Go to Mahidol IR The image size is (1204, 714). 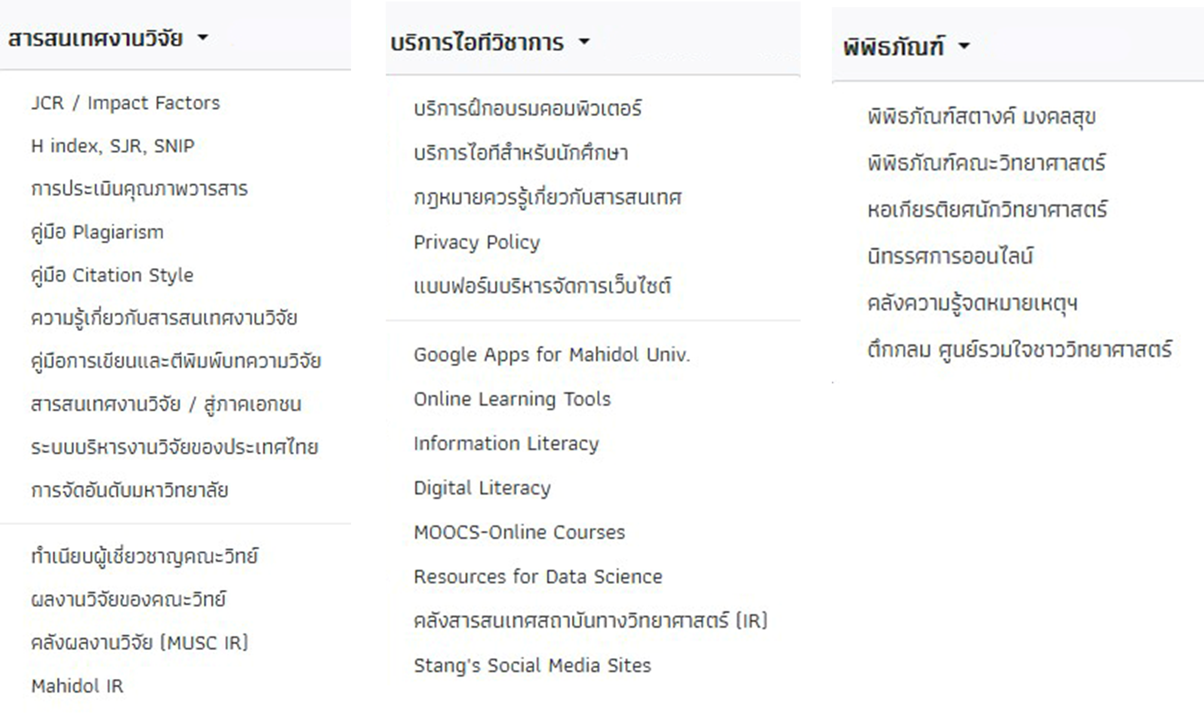click(77, 686)
